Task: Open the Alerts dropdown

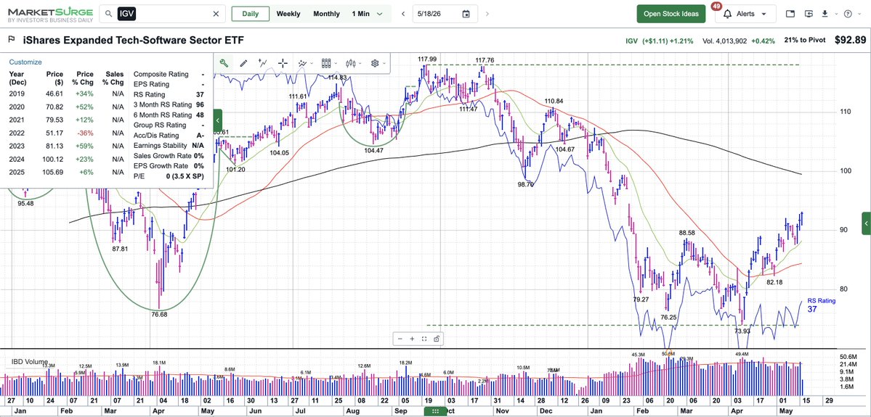Action: tap(745, 14)
